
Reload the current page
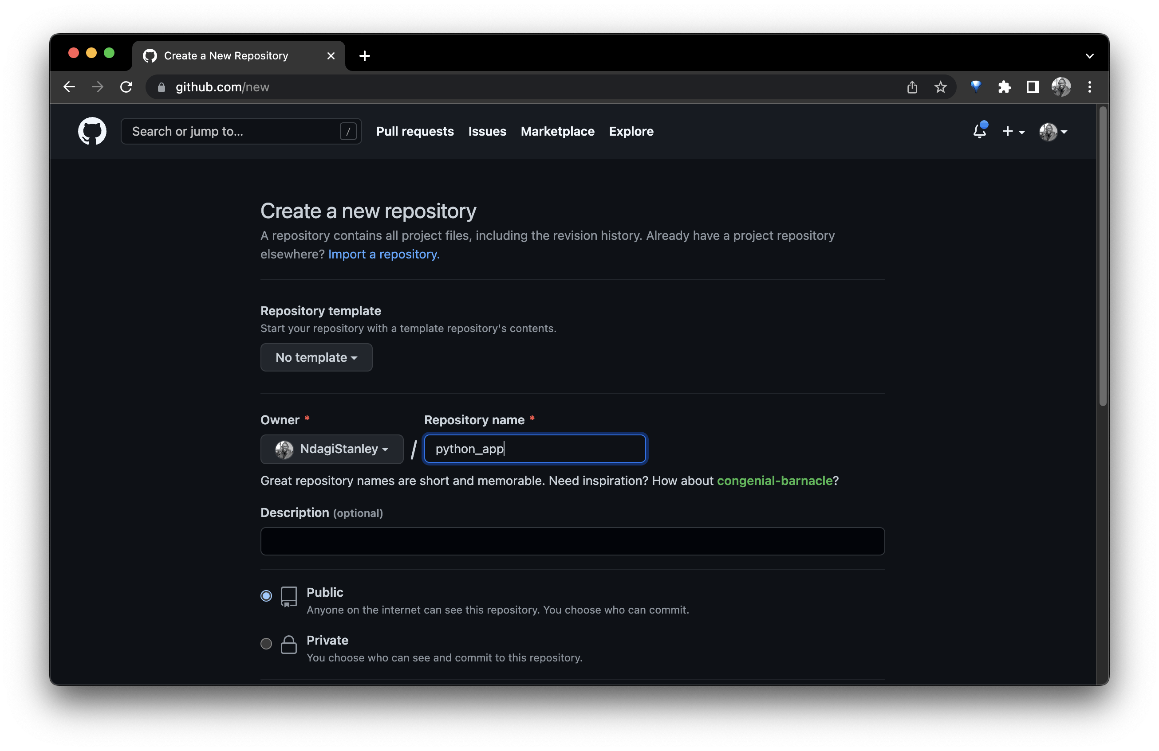click(x=126, y=86)
